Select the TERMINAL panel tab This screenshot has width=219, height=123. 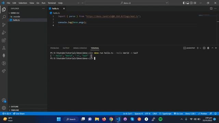[x=95, y=48]
